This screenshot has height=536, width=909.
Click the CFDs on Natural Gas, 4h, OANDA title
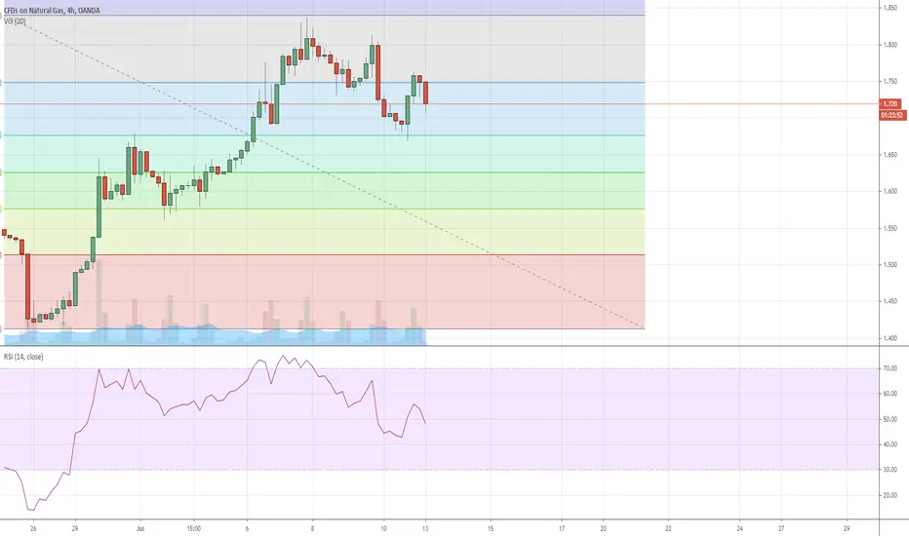point(52,11)
